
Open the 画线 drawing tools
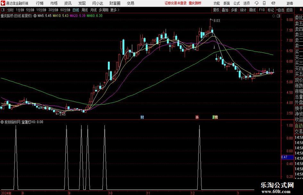click(x=252, y=10)
